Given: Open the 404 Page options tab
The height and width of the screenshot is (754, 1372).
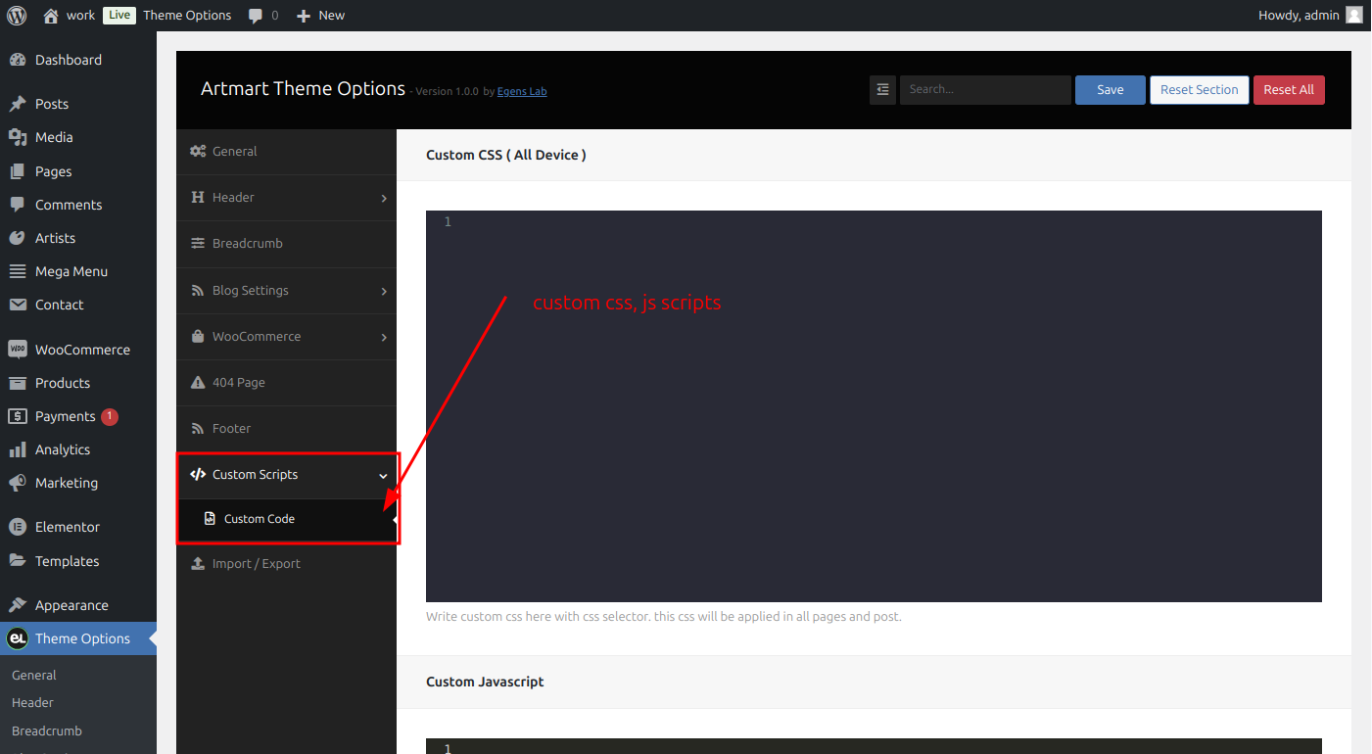Looking at the screenshot, I should (x=286, y=383).
